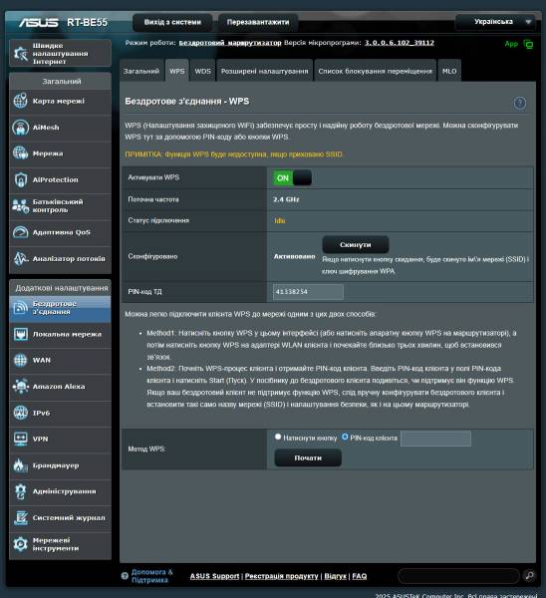Viewport: 546px width, 598px height.
Task: Open the Відгук feedback link
Action: pos(335,576)
